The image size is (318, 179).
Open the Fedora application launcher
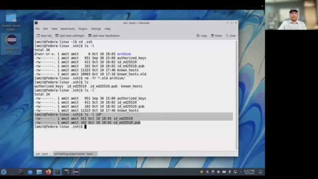click(4, 172)
